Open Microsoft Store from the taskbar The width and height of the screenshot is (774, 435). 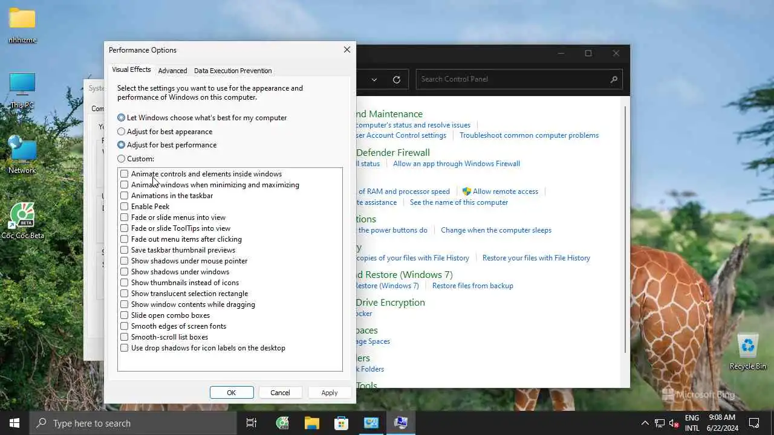point(341,423)
